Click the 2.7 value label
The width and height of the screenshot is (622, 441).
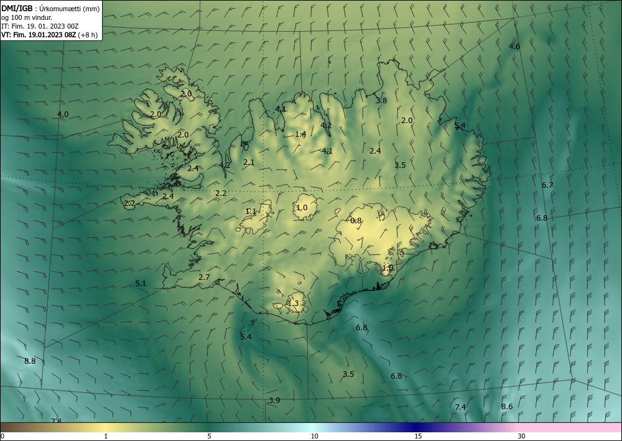tap(204, 277)
